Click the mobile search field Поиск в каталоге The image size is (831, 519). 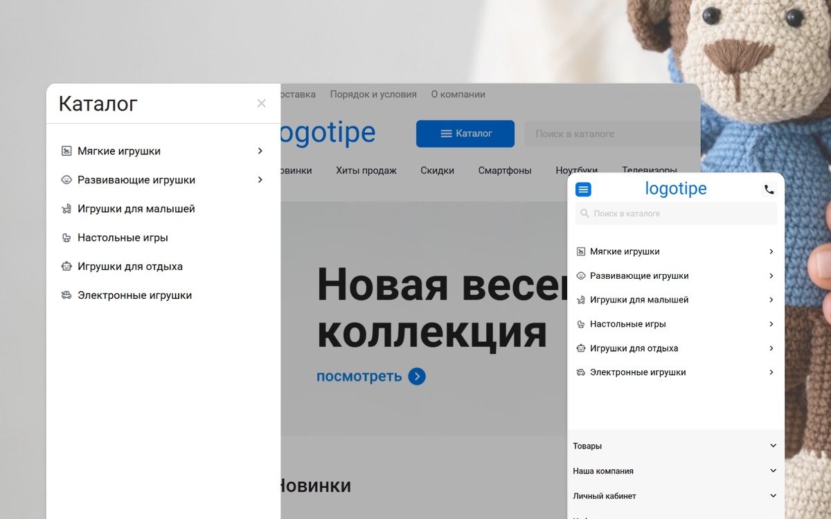(676, 214)
